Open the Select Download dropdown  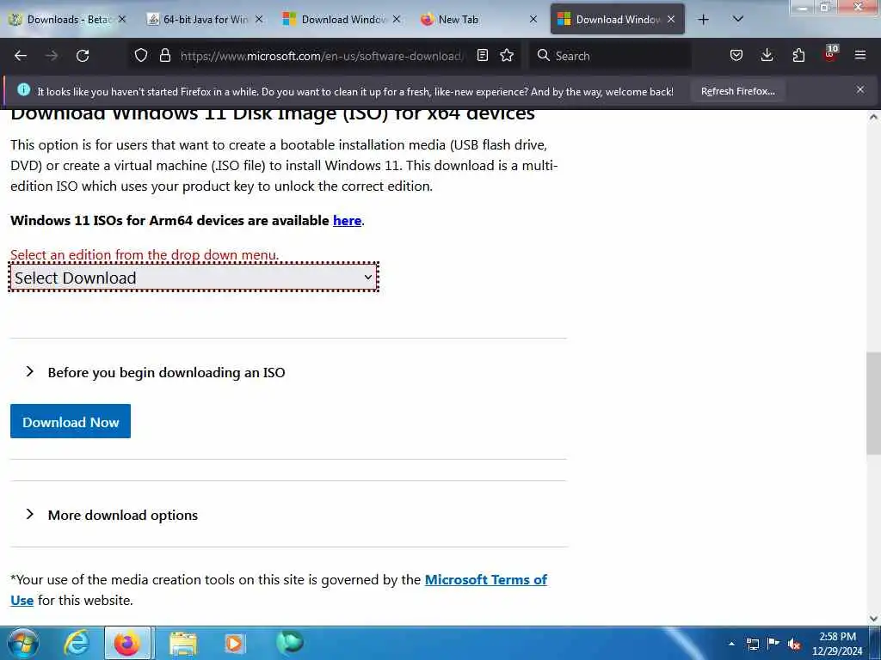pyautogui.click(x=194, y=278)
